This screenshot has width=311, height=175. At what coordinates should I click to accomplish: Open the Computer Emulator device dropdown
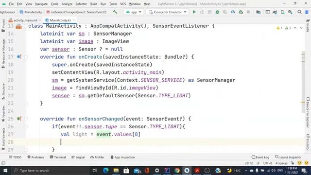tap(168, 12)
